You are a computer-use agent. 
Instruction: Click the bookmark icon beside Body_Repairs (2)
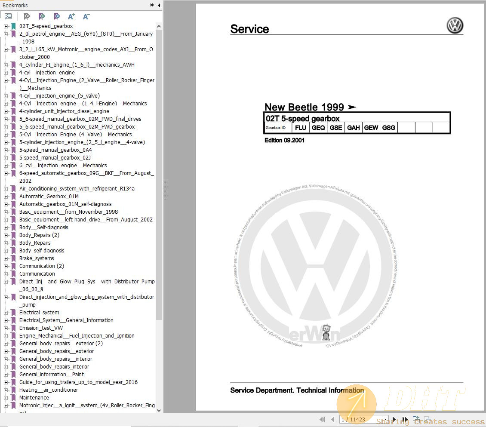coord(13,235)
